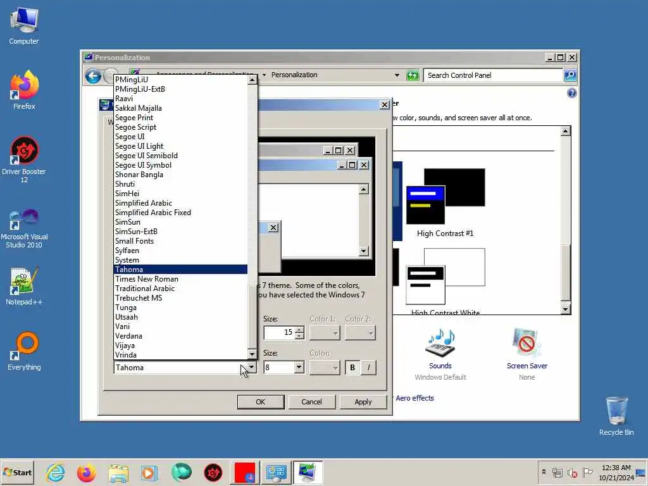
Task: Select the Small Fonts entry
Action: point(180,241)
